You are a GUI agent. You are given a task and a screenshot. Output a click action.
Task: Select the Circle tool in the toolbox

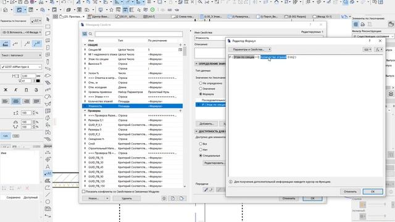(48, 202)
